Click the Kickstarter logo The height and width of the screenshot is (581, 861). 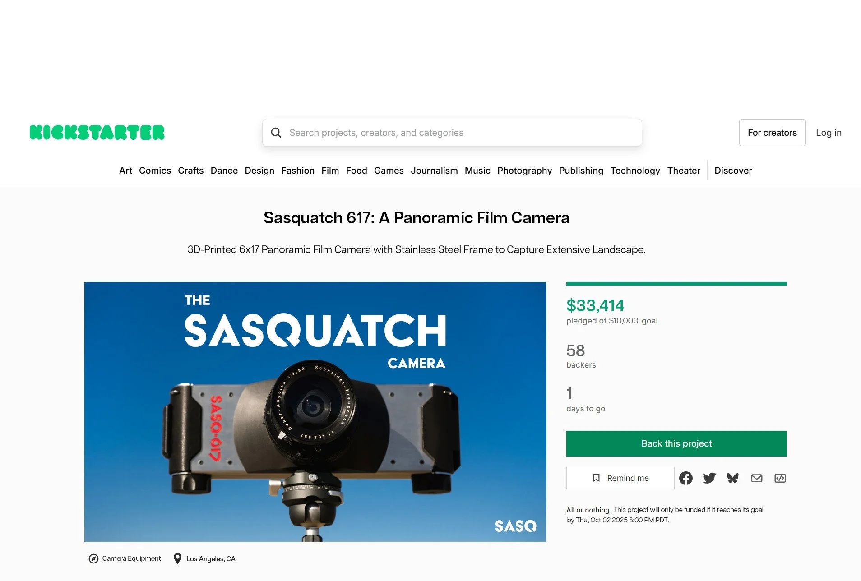coord(97,133)
